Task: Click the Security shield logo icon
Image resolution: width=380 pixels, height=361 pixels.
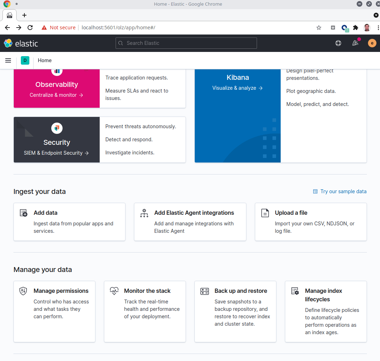Action: [57, 128]
